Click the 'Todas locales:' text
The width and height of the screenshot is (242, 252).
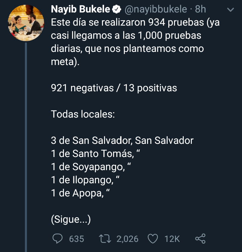tap(83, 114)
